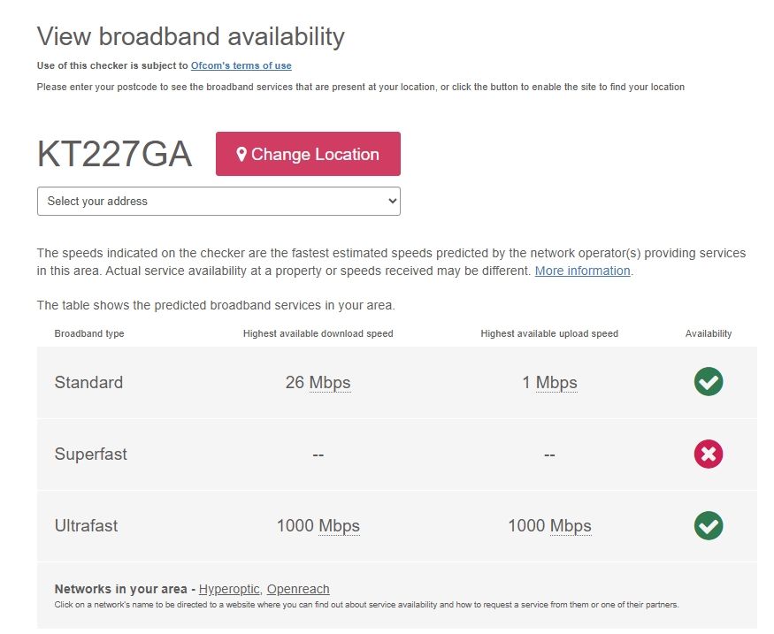Click Mbps abbreviation in Ultrafast upload speed
The image size is (774, 634).
tap(571, 526)
